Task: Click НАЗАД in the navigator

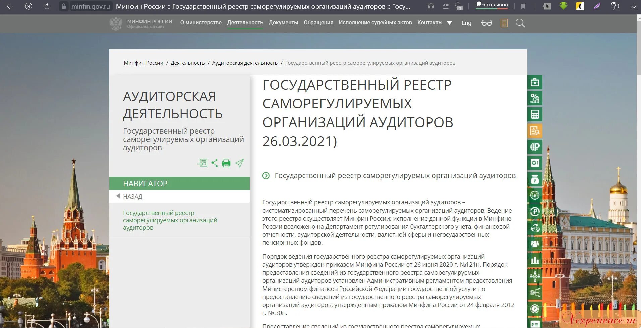Action: (x=133, y=197)
